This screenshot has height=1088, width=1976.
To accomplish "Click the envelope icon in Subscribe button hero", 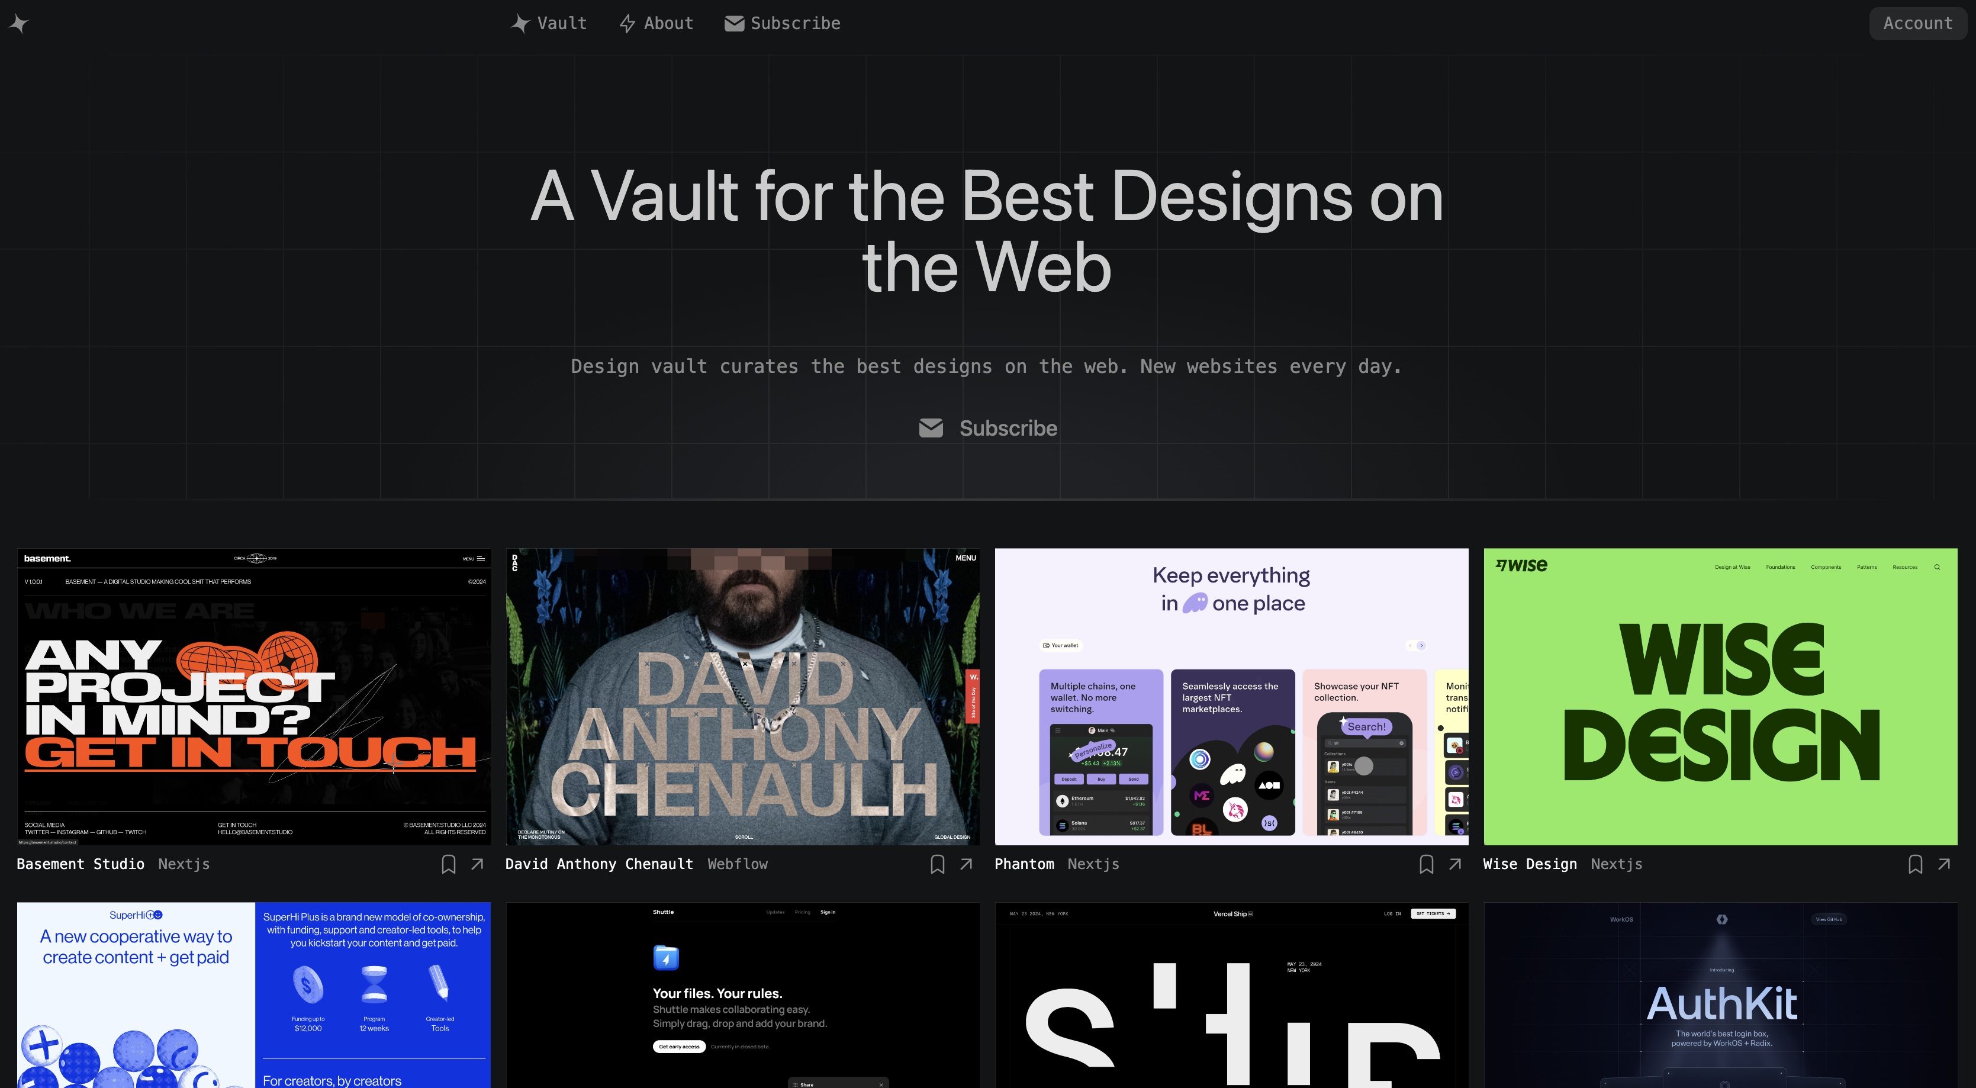I will pyautogui.click(x=931, y=427).
